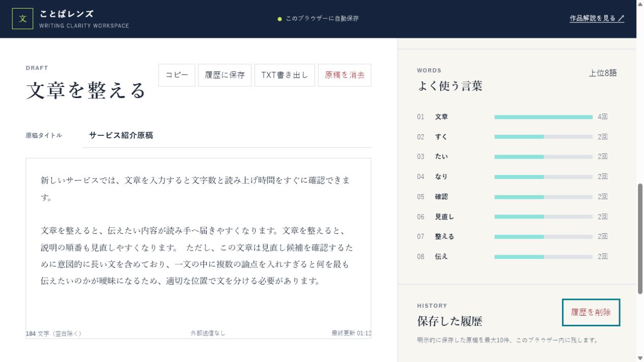Viewport: 644px width, 362px height.
Task: Click the このブラウザーに自動保存 status indicator
Action: (x=318, y=19)
